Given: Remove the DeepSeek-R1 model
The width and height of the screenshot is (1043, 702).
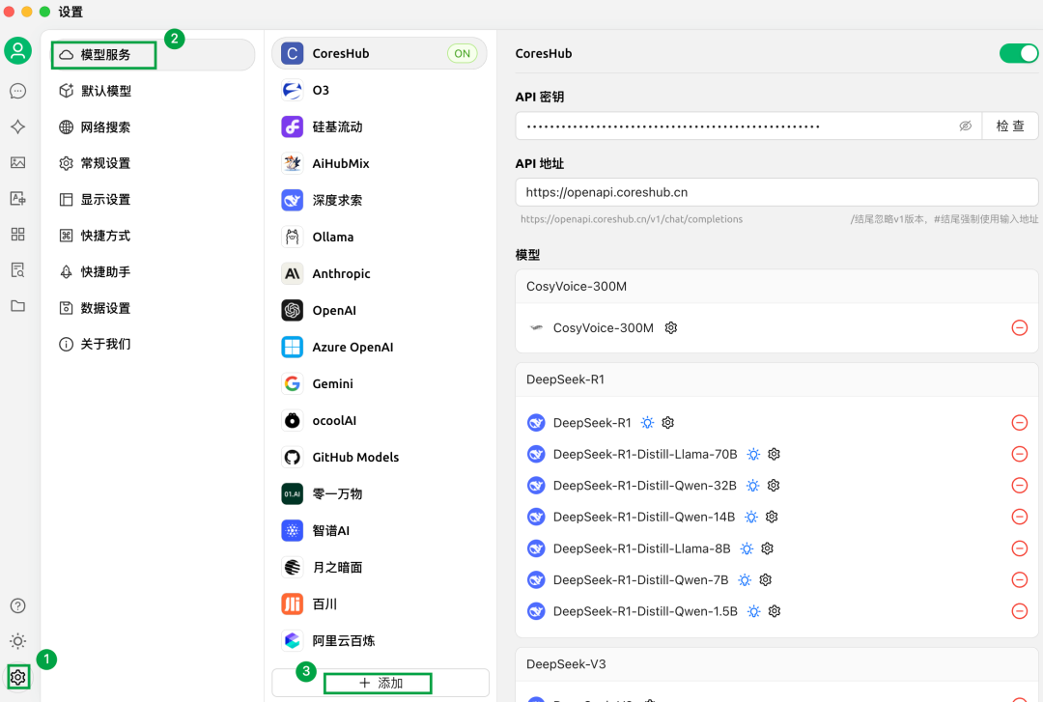Looking at the screenshot, I should tap(1020, 423).
